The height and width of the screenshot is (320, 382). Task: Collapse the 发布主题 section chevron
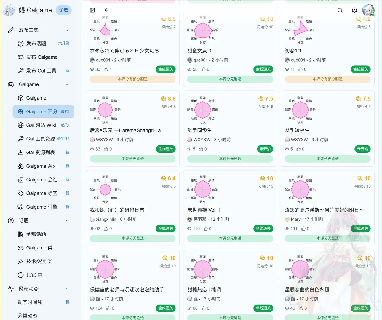pyautogui.click(x=67, y=30)
